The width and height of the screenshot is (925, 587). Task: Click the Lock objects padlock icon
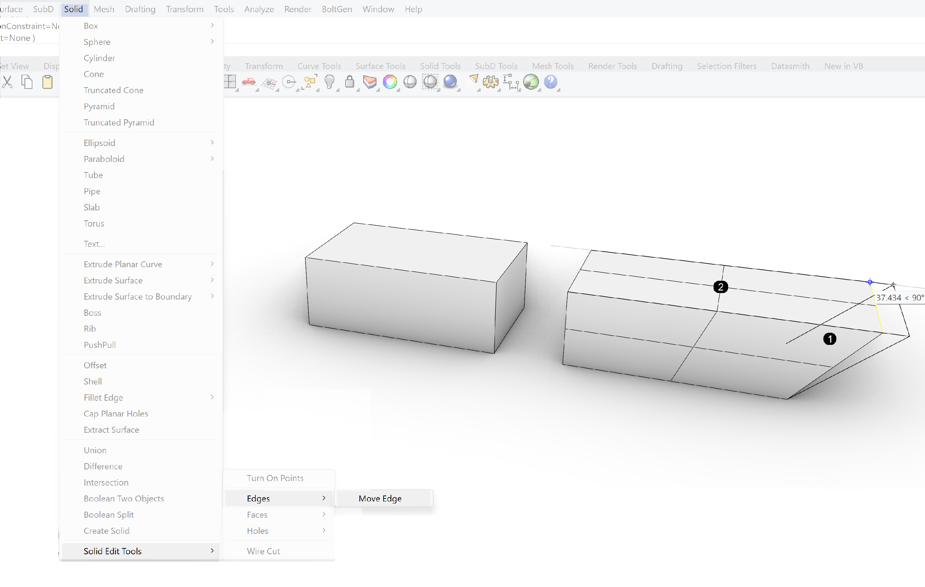pyautogui.click(x=349, y=82)
